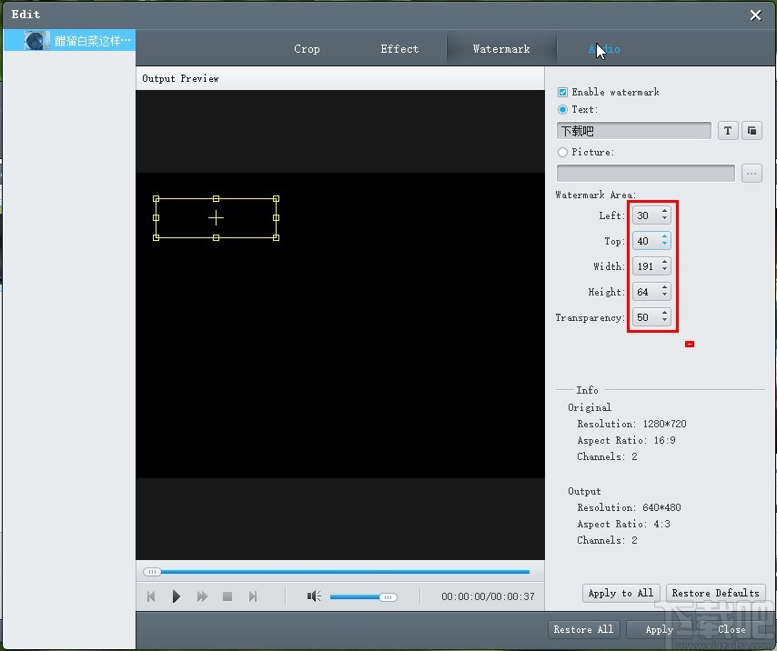Screen dimensions: 777x651
Task: Click the Stop playback icon
Action: [x=227, y=596]
